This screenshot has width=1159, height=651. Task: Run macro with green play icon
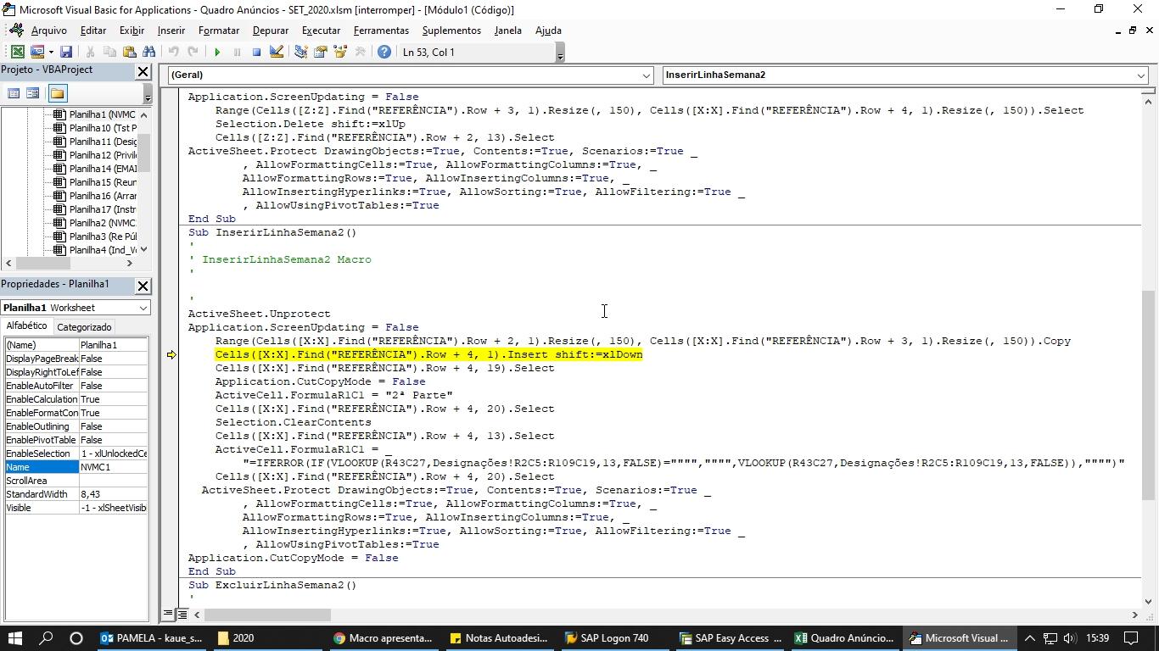pyautogui.click(x=217, y=52)
